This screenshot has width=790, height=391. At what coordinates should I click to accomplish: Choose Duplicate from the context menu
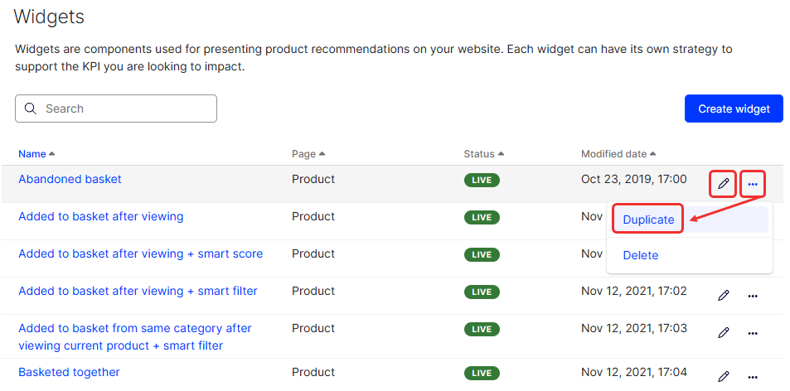(x=648, y=220)
